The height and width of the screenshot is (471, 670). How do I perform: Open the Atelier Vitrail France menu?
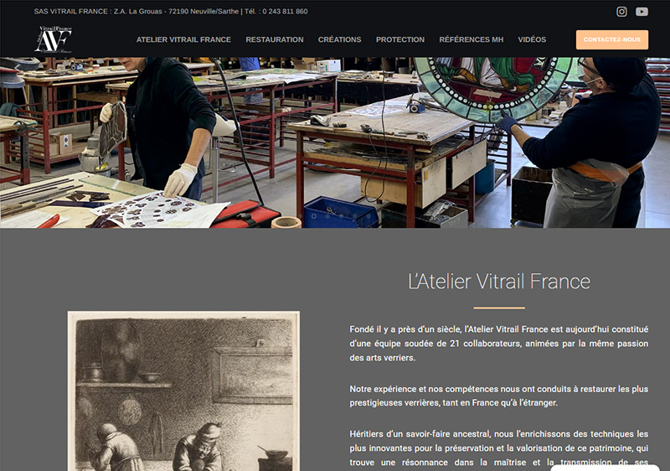pos(183,39)
